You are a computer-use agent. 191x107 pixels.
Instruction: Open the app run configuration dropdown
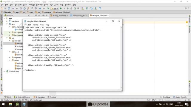(x=55, y=9)
